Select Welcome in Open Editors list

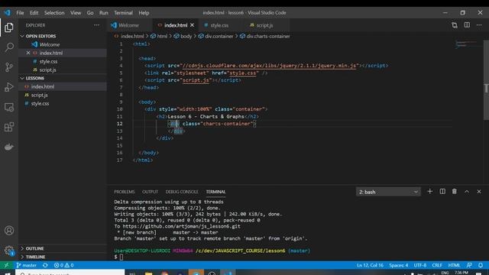63,44
